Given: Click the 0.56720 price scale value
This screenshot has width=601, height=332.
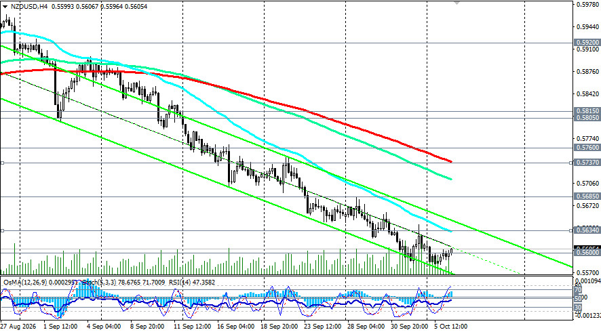Looking at the screenshot, I should 587,206.
